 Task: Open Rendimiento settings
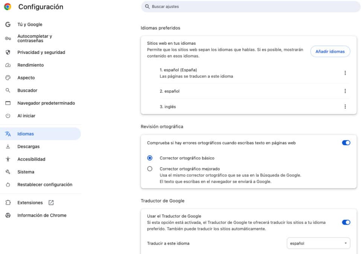coord(31,65)
